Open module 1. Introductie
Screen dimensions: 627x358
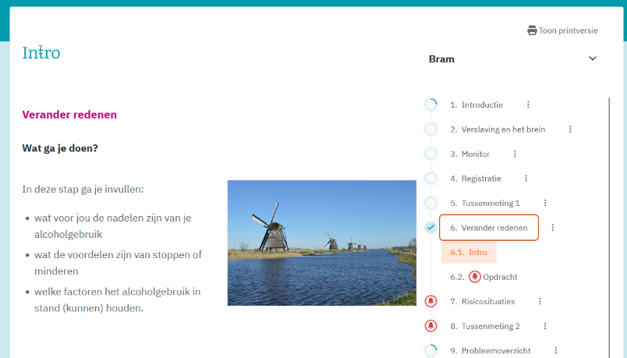(476, 105)
